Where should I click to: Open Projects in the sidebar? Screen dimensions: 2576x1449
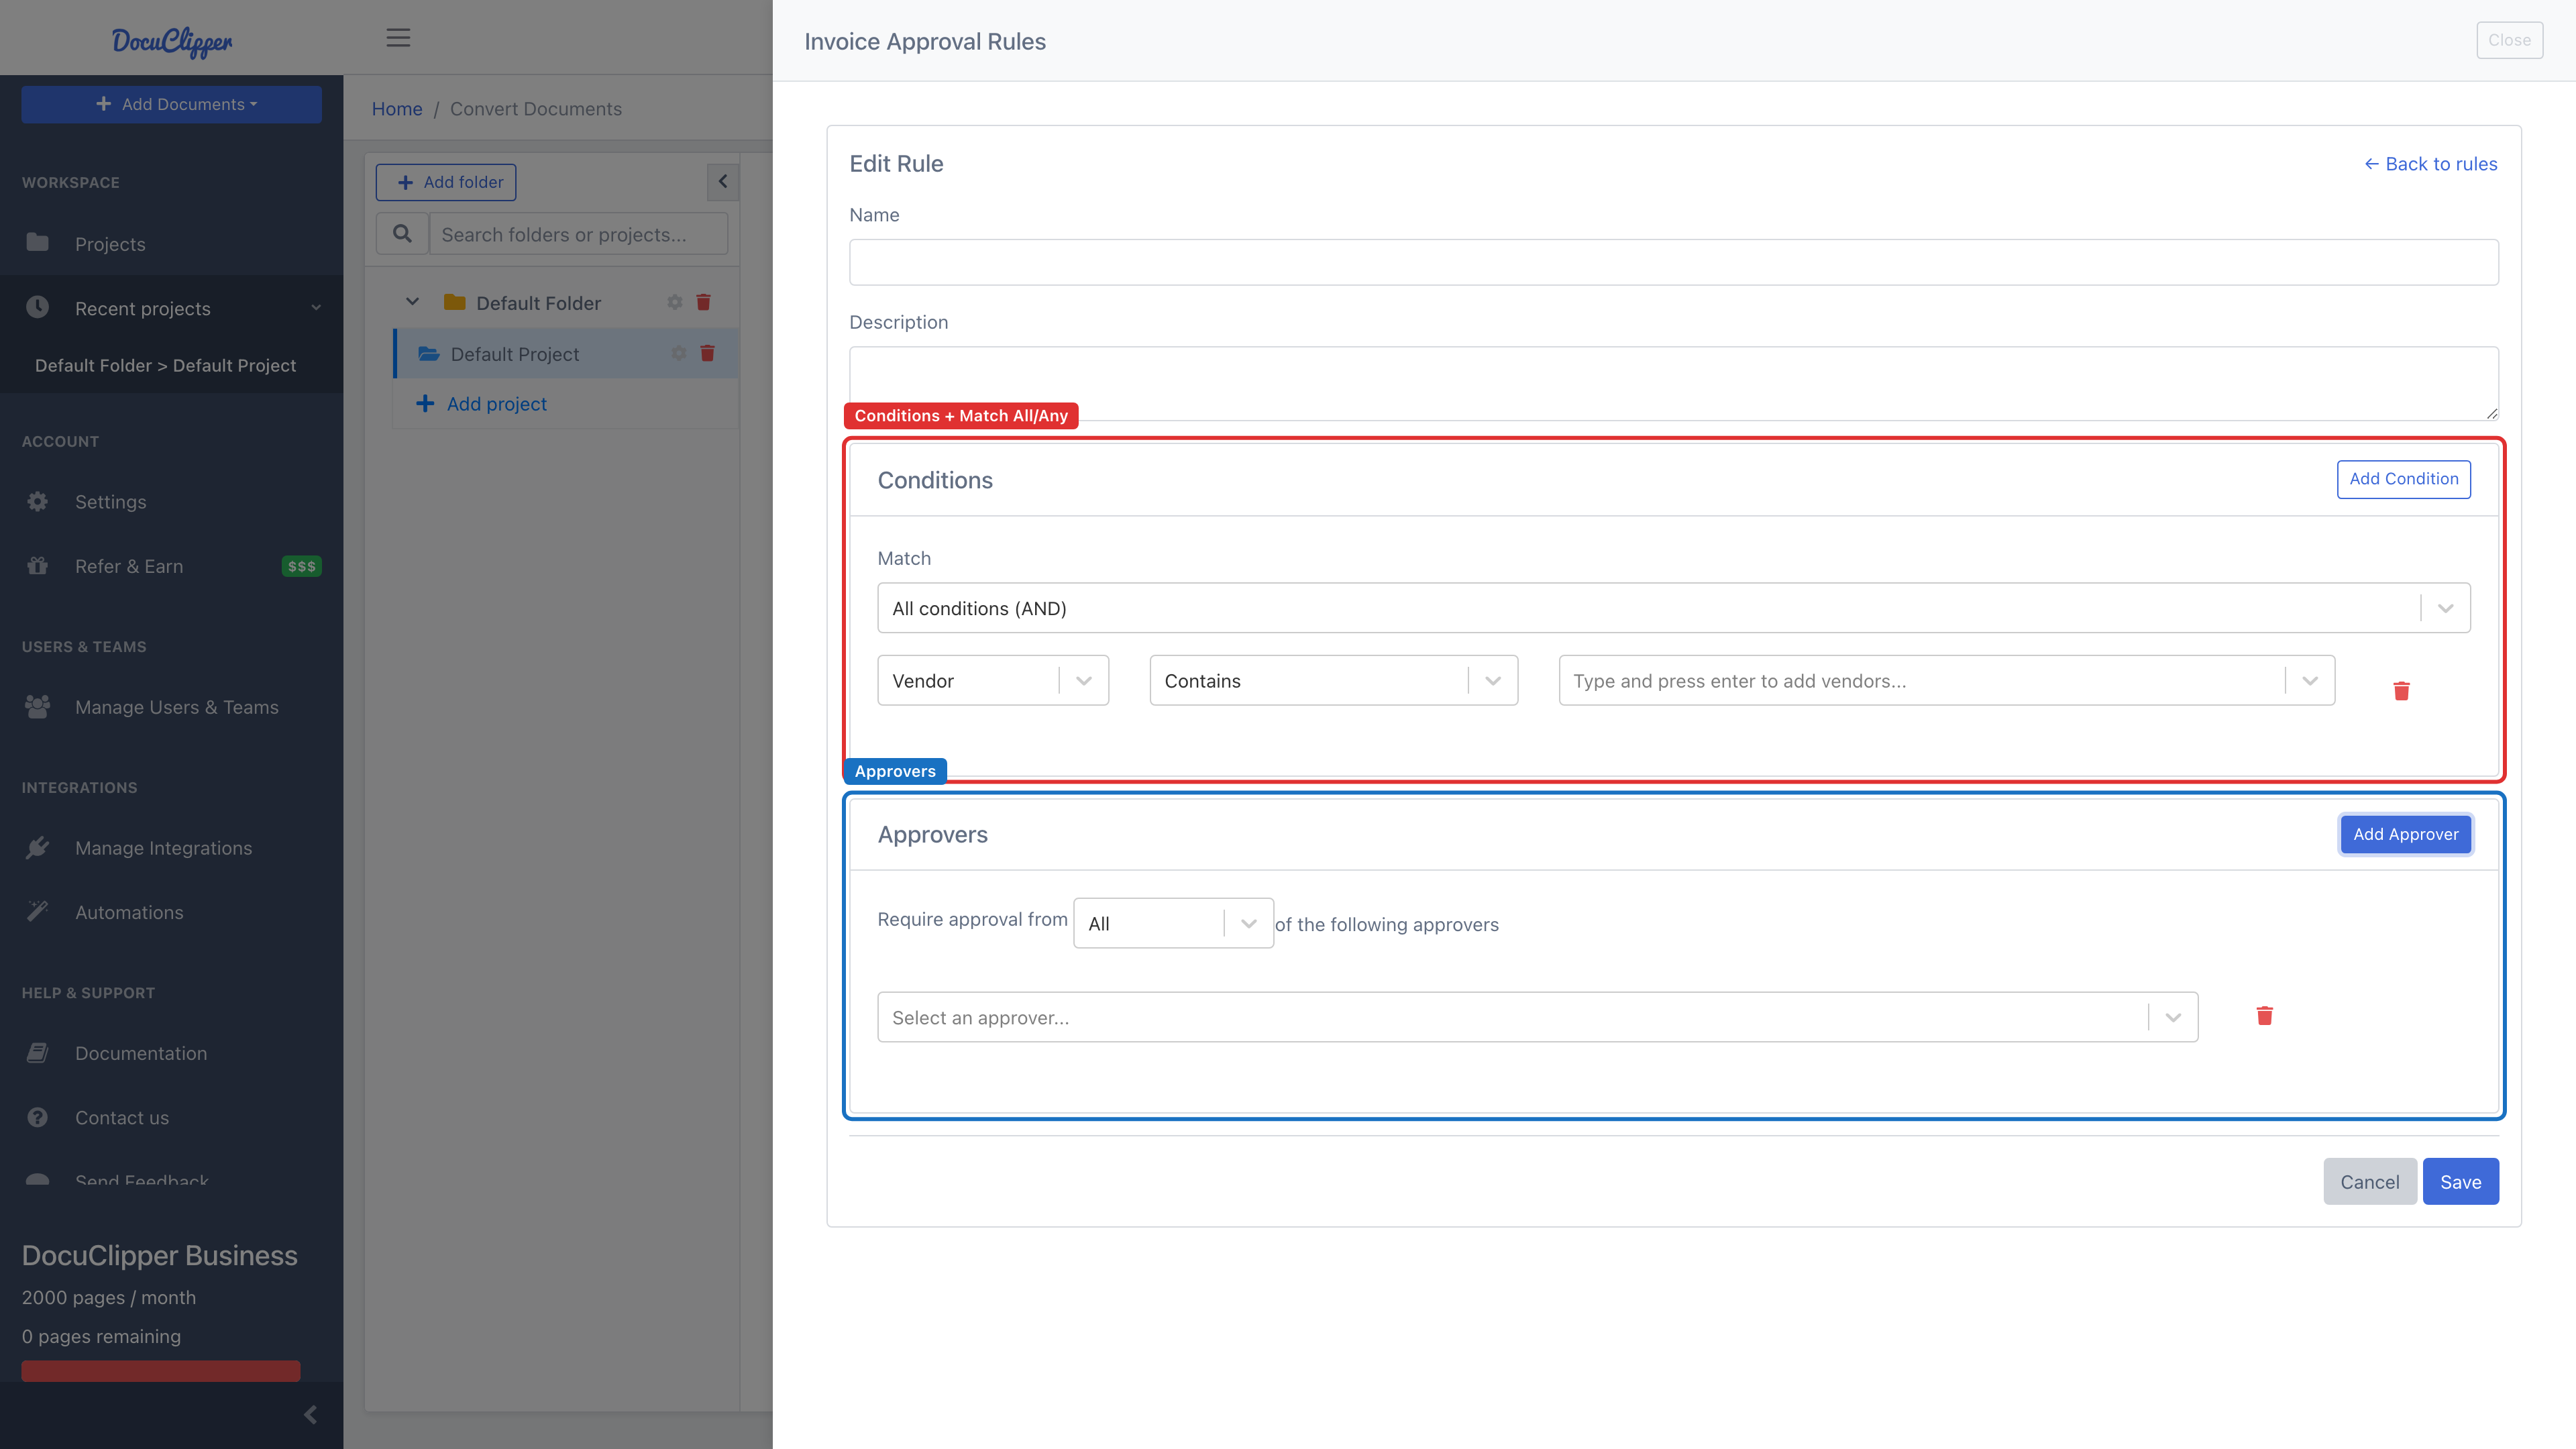(110, 244)
